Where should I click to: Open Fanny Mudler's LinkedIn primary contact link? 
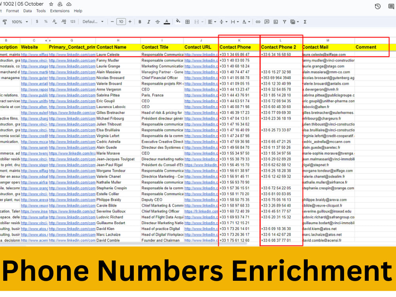[x=72, y=60]
